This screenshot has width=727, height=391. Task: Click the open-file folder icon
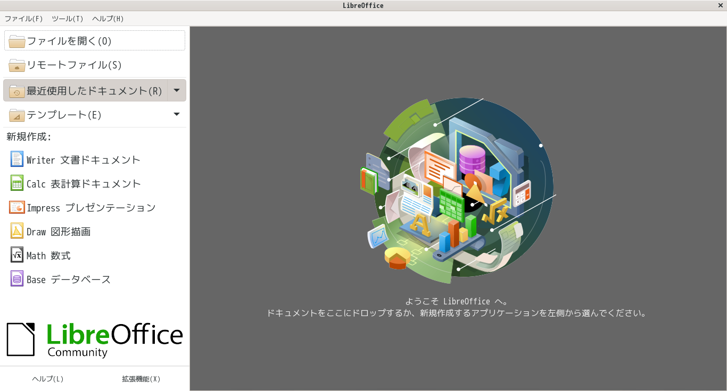(17, 41)
